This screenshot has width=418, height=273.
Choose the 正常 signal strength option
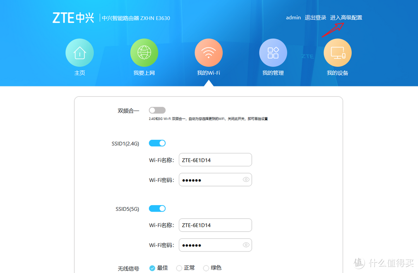tap(179, 268)
